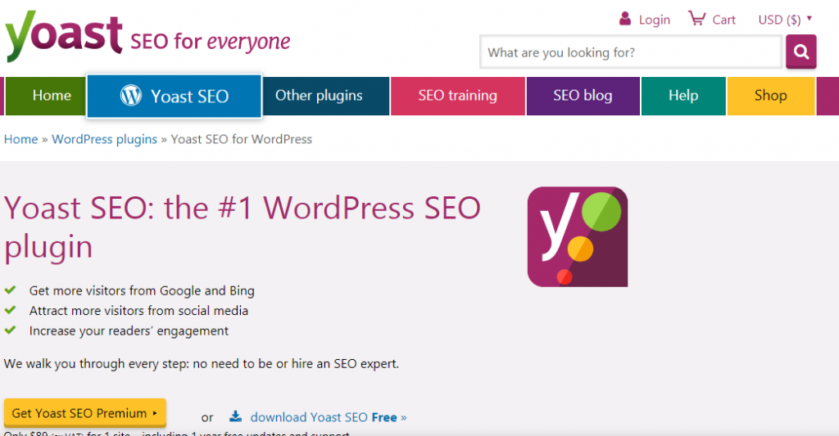Viewport: 839px width, 436px height.
Task: Select the Other plugins menu item
Action: [x=319, y=96]
